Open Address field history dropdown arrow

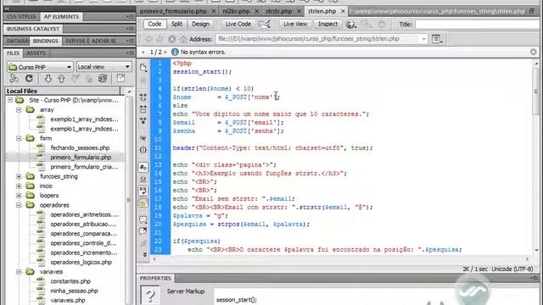[x=423, y=39]
